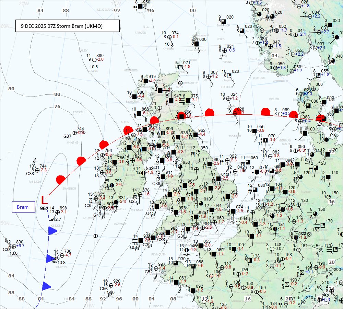Click the station circle reporting 730 with G45
Viewport: 343px width, 309px height.
tap(62, 255)
